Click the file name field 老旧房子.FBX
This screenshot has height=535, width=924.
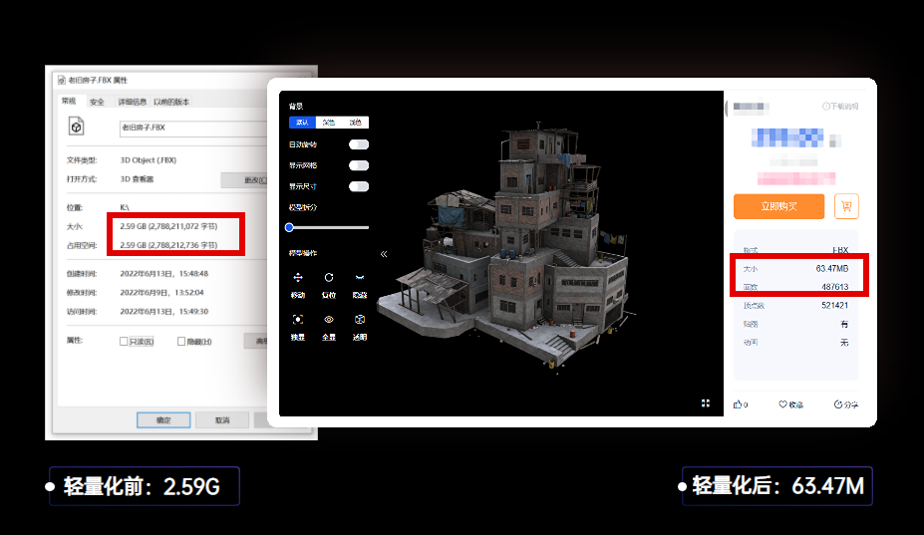pos(193,128)
